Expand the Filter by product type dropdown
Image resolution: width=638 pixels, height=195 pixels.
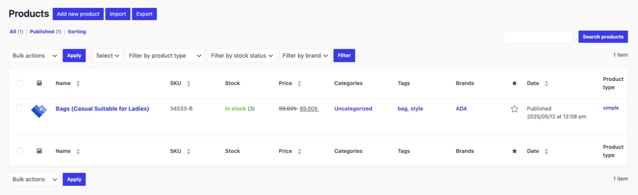pyautogui.click(x=165, y=55)
